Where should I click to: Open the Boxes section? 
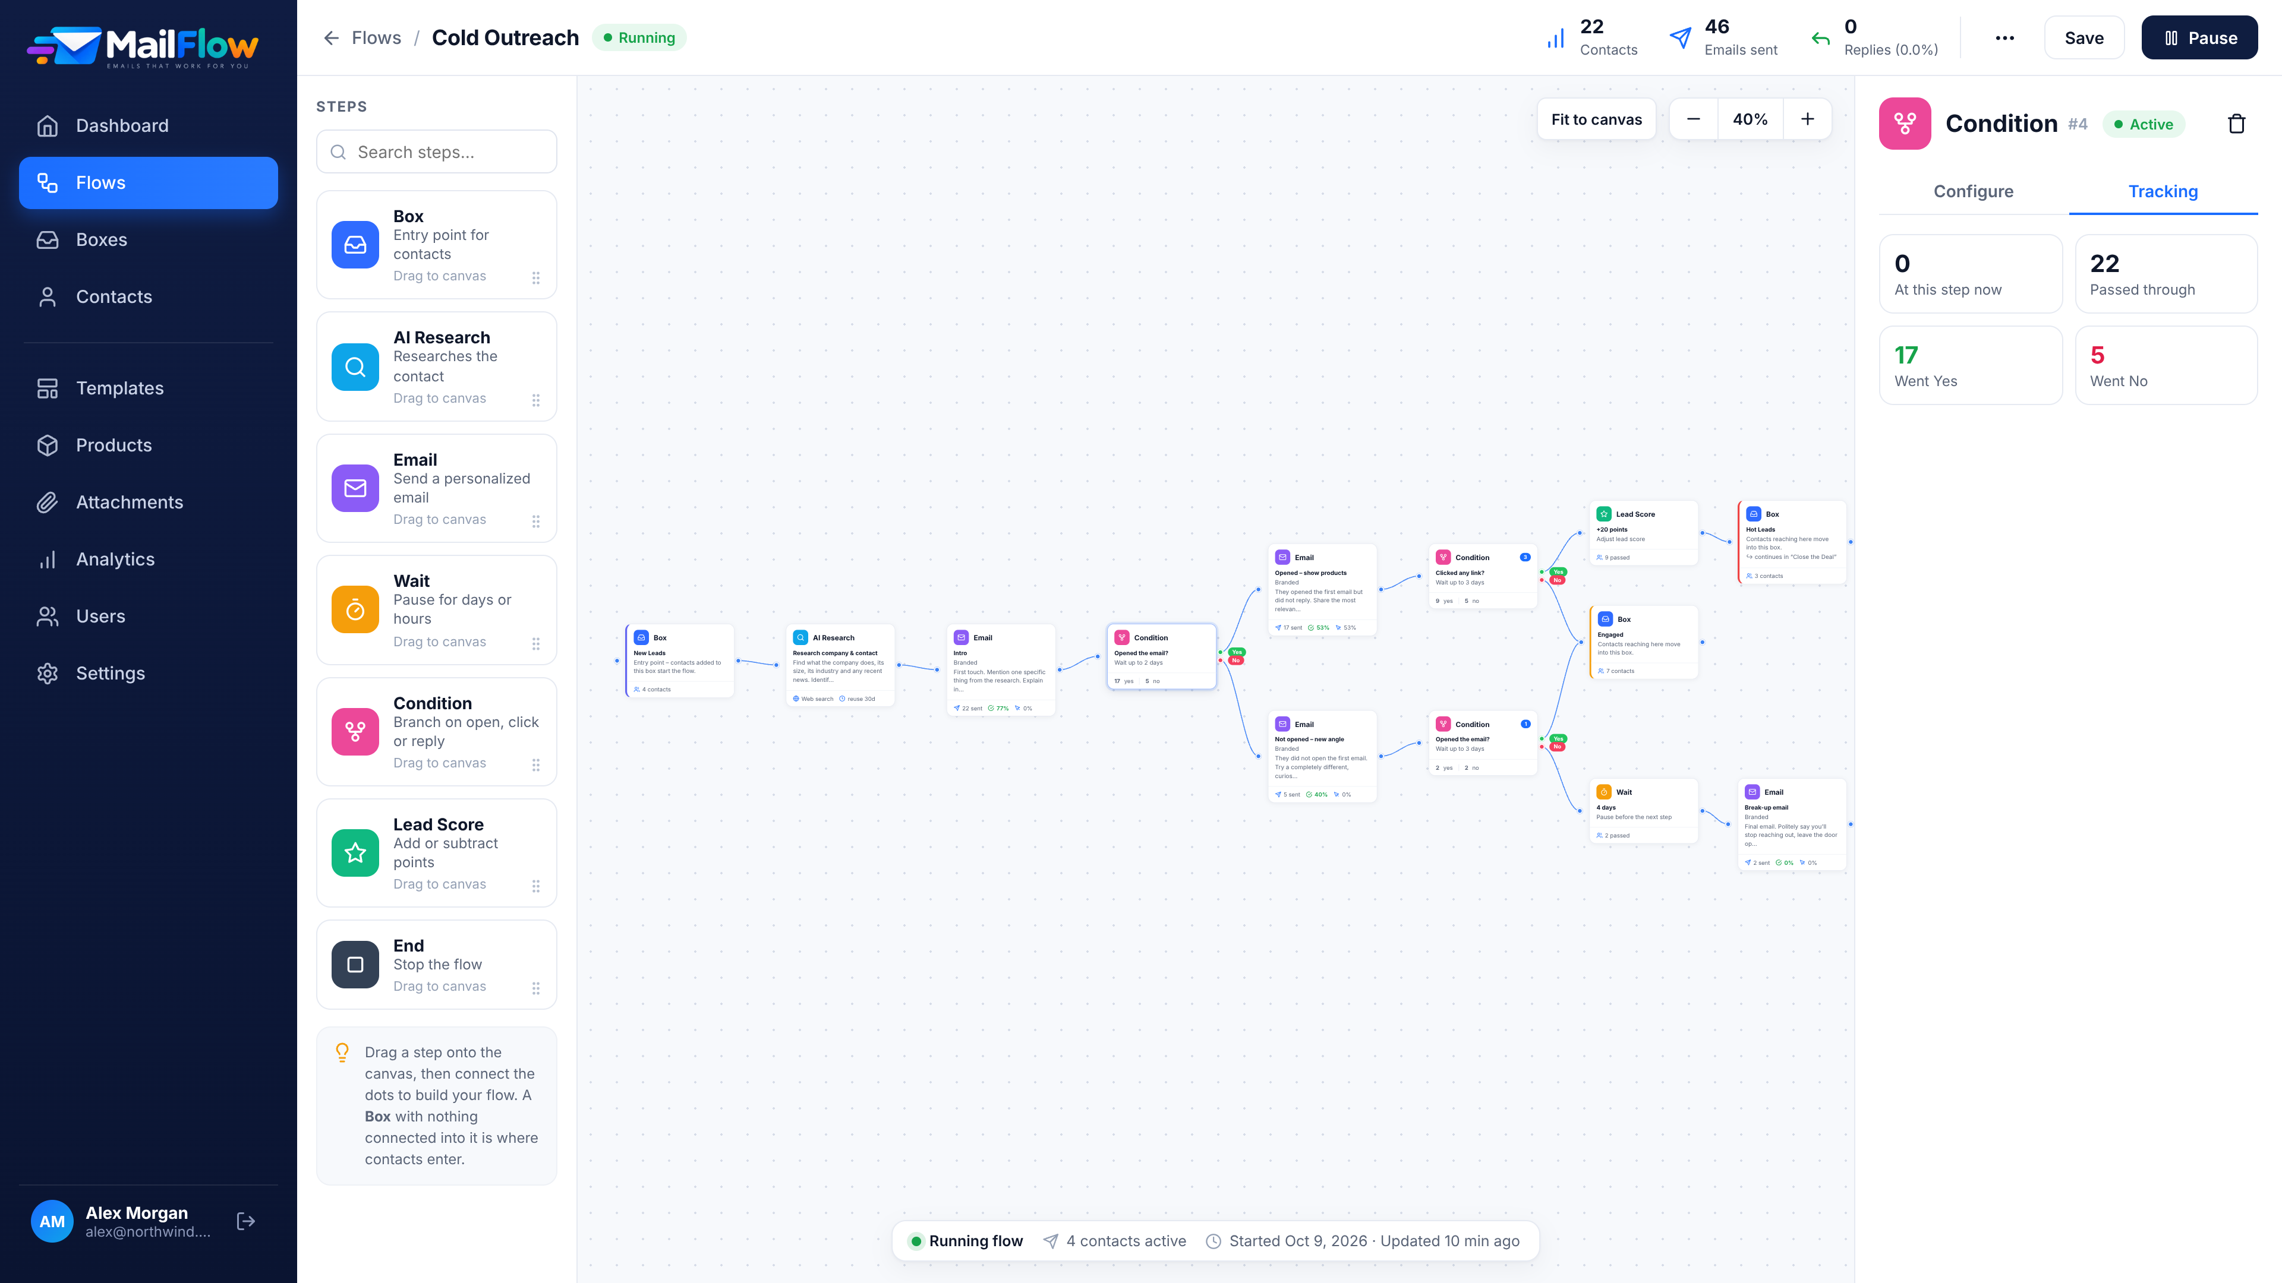(x=148, y=240)
